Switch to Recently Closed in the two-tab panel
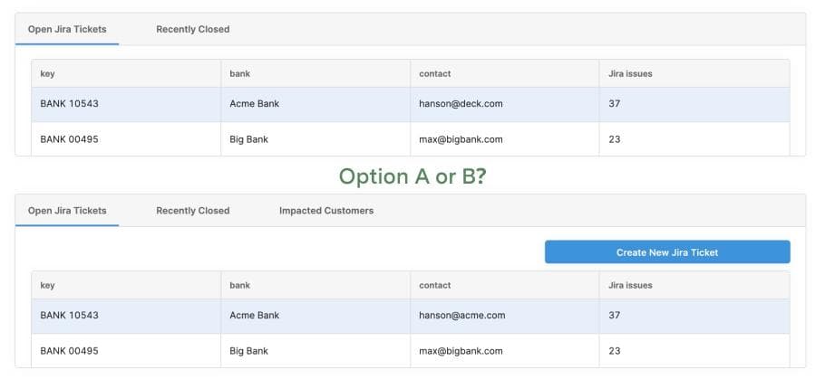The width and height of the screenshot is (825, 389). [x=192, y=30]
